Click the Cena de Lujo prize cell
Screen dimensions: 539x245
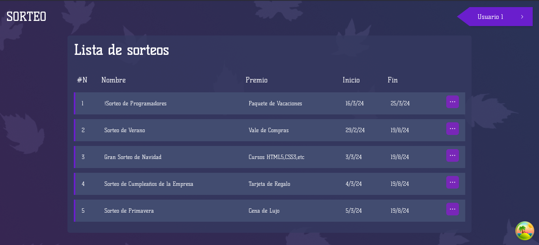[264, 211]
